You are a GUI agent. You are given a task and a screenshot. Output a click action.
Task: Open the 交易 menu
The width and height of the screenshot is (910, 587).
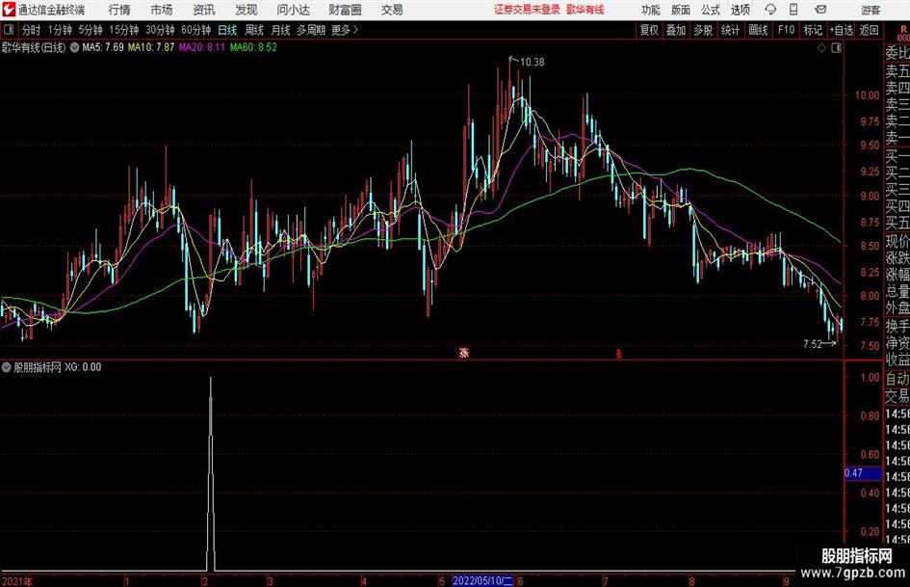392,10
